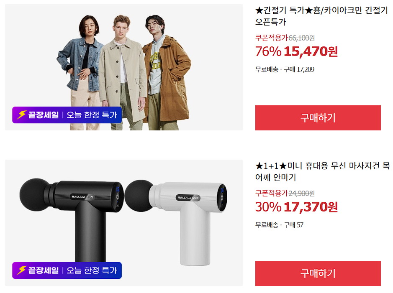Click the 구매 17,209 purchase count text
This screenshot has height=293, width=393.
[299, 69]
